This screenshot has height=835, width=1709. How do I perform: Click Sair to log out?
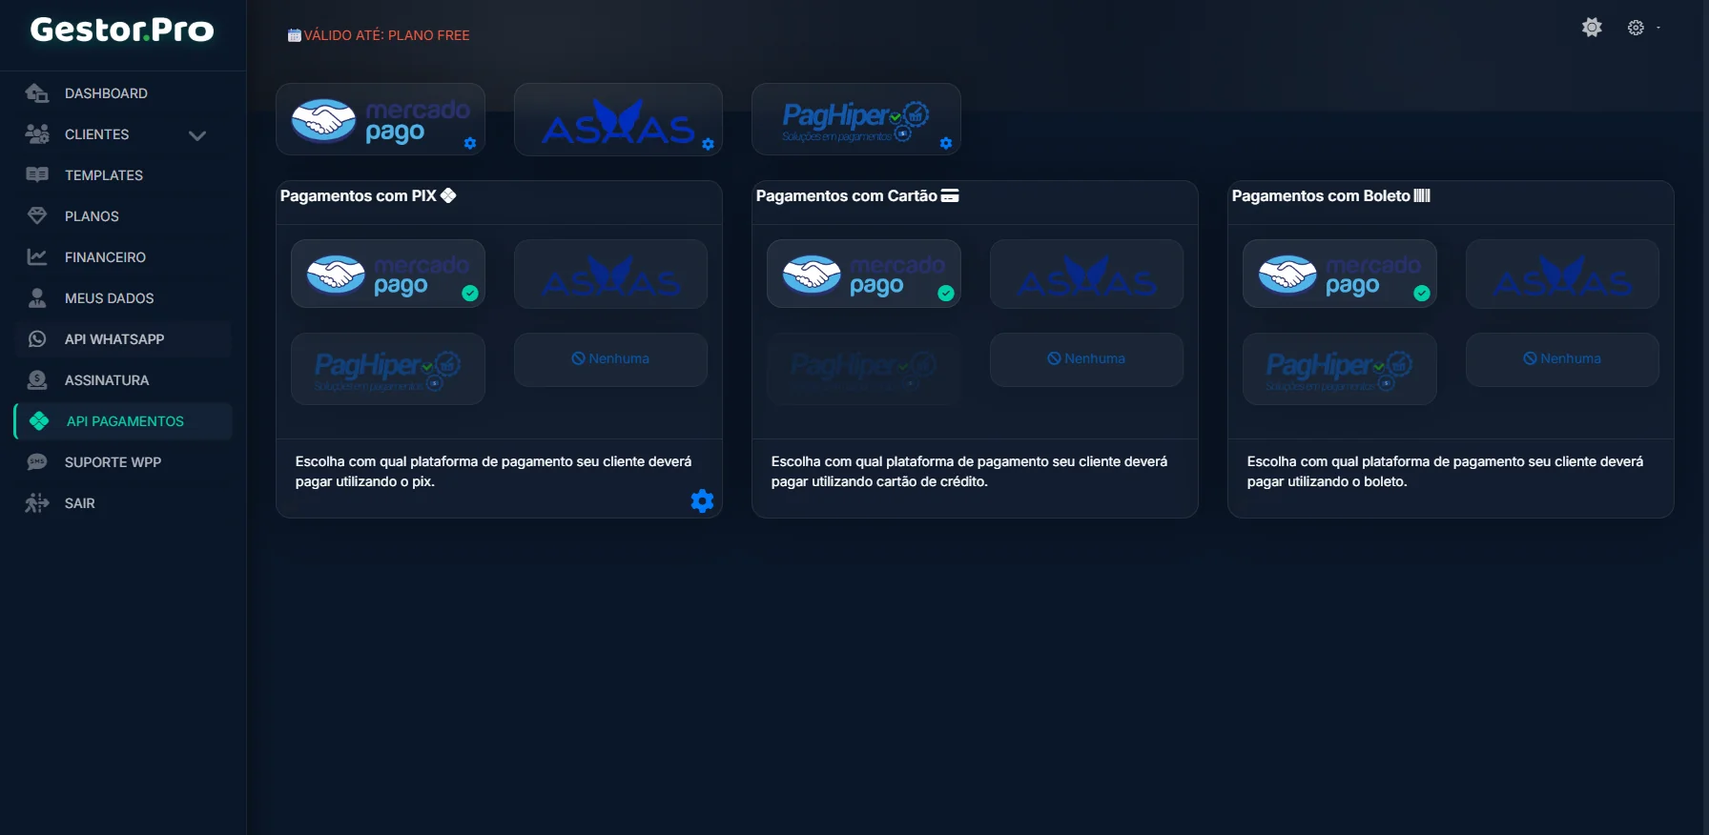click(x=80, y=503)
